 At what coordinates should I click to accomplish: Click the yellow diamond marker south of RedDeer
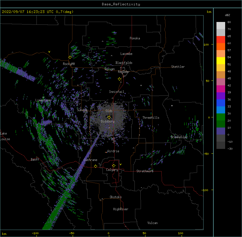[x=120, y=79]
